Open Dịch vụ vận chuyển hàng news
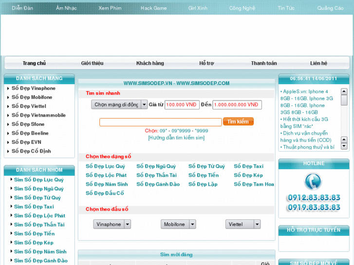354x265 pixels. tap(306, 137)
